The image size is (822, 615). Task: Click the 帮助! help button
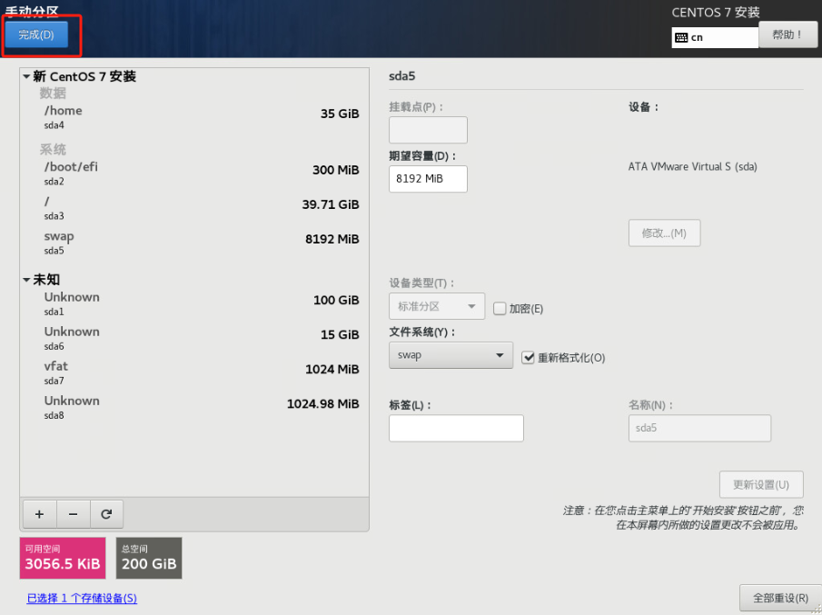(787, 35)
